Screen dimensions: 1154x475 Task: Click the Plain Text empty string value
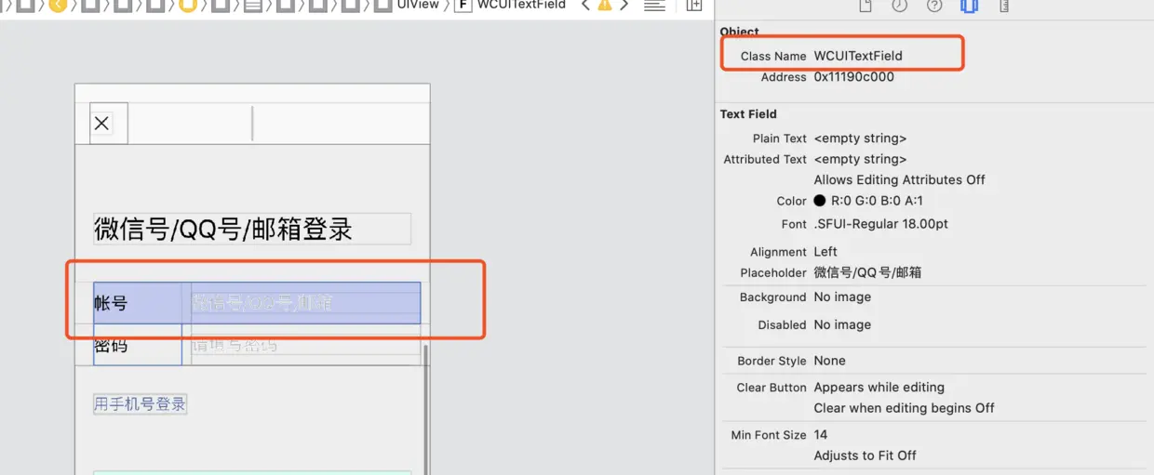860,139
